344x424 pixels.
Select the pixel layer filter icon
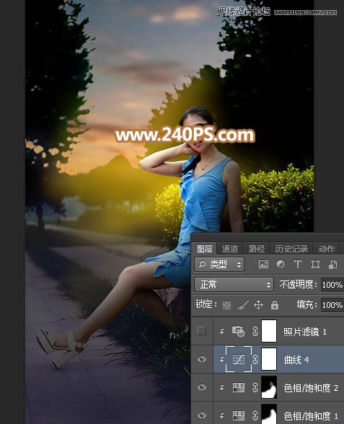tap(263, 264)
